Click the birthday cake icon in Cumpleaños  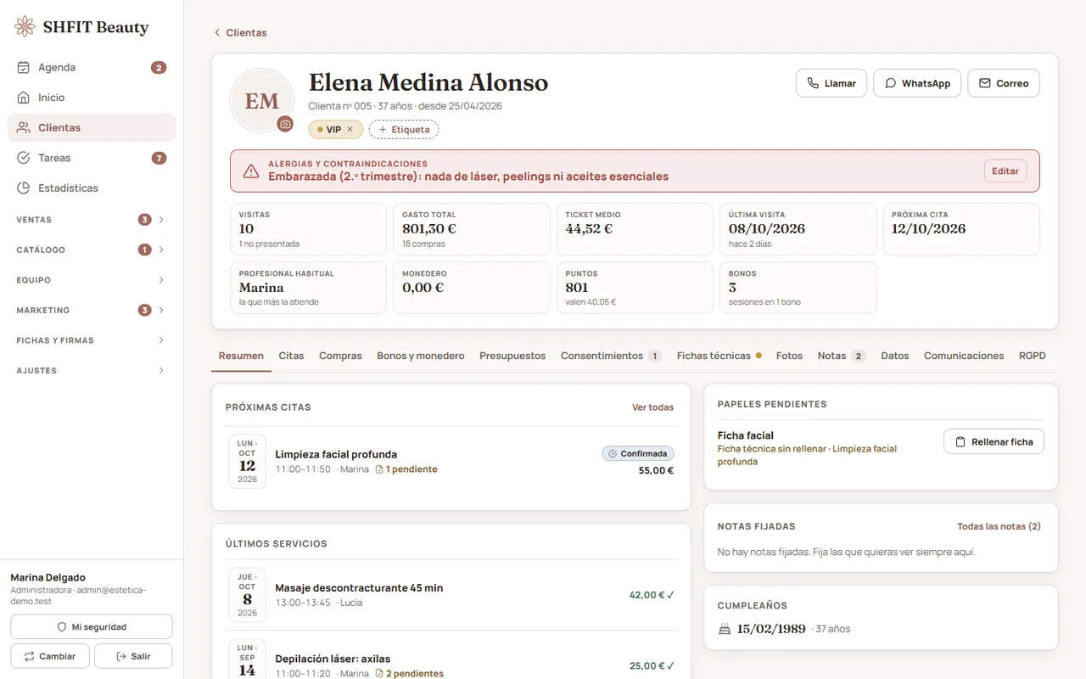click(725, 629)
